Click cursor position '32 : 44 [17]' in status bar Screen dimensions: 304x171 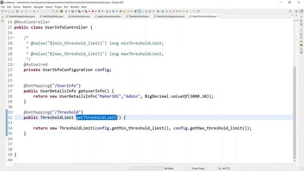point(224,168)
